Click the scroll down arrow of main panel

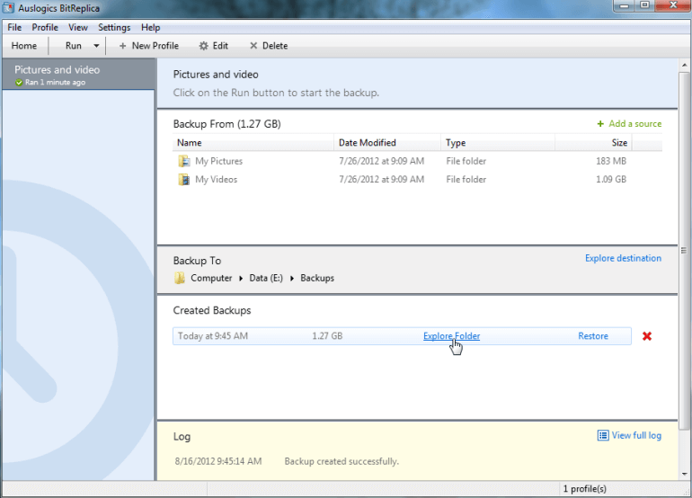(685, 474)
